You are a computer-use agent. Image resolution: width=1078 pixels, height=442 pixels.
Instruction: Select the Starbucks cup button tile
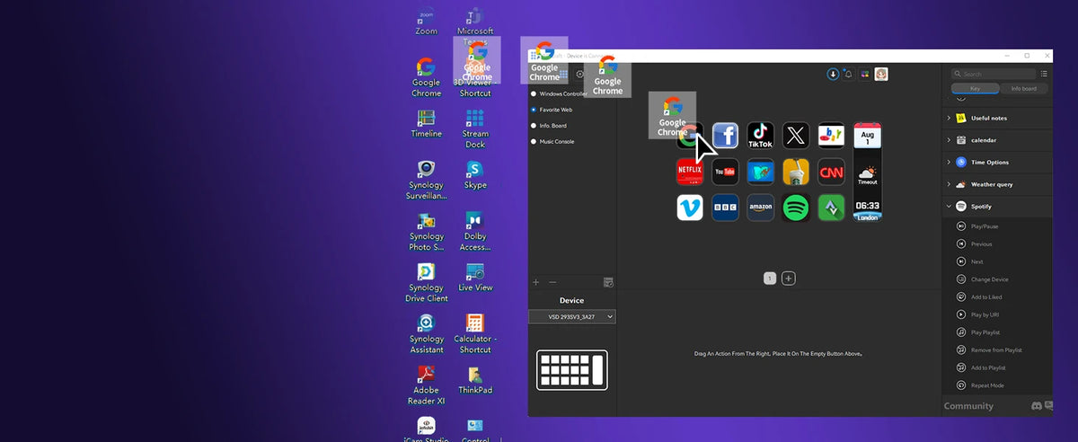coord(796,172)
